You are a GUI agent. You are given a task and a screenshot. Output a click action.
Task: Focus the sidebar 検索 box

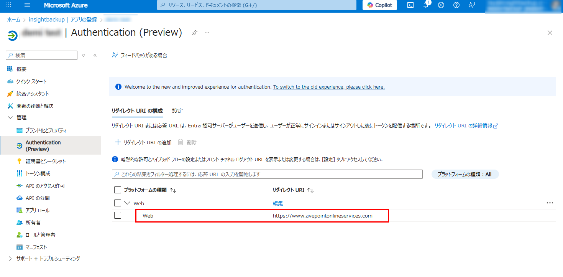point(42,55)
